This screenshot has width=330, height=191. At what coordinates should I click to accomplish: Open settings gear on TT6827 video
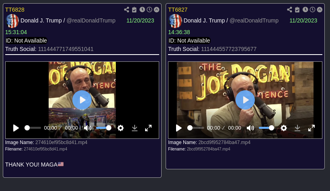tap(284, 128)
